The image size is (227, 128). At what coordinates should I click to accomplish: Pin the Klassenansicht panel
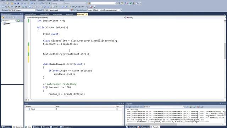click(x=20, y=14)
